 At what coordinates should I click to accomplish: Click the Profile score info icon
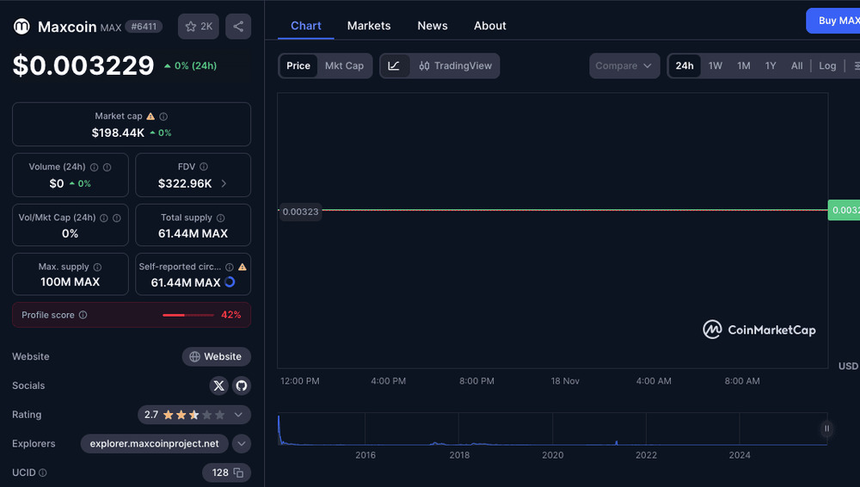click(x=83, y=315)
